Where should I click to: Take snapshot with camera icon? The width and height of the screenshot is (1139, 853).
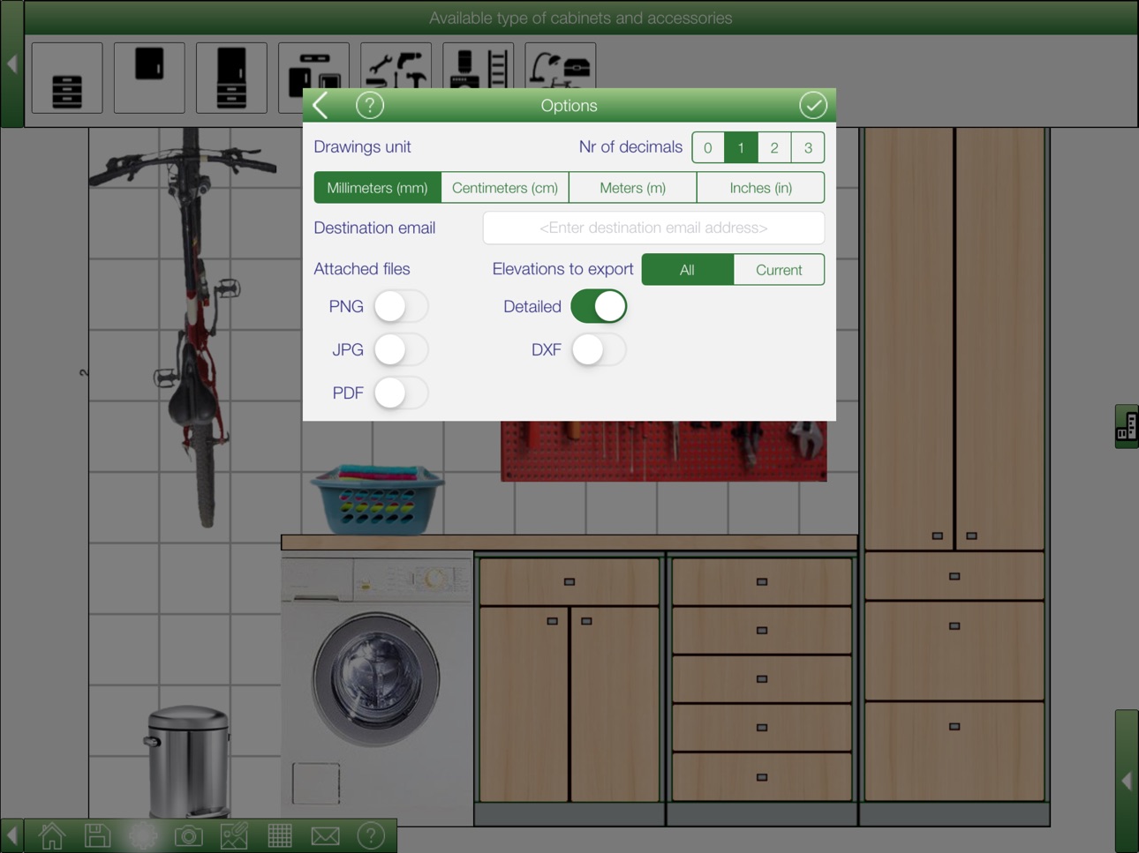188,835
